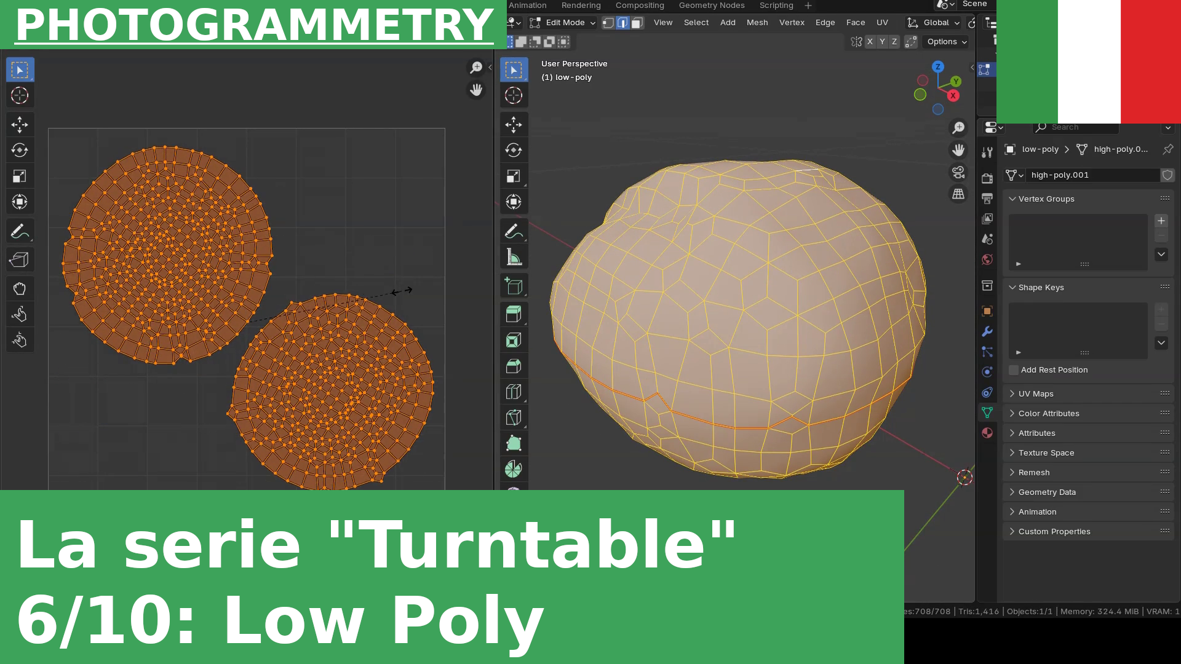Enable the Add Rest Position checkbox
Screen dimensions: 1181x664
pyautogui.click(x=1014, y=370)
